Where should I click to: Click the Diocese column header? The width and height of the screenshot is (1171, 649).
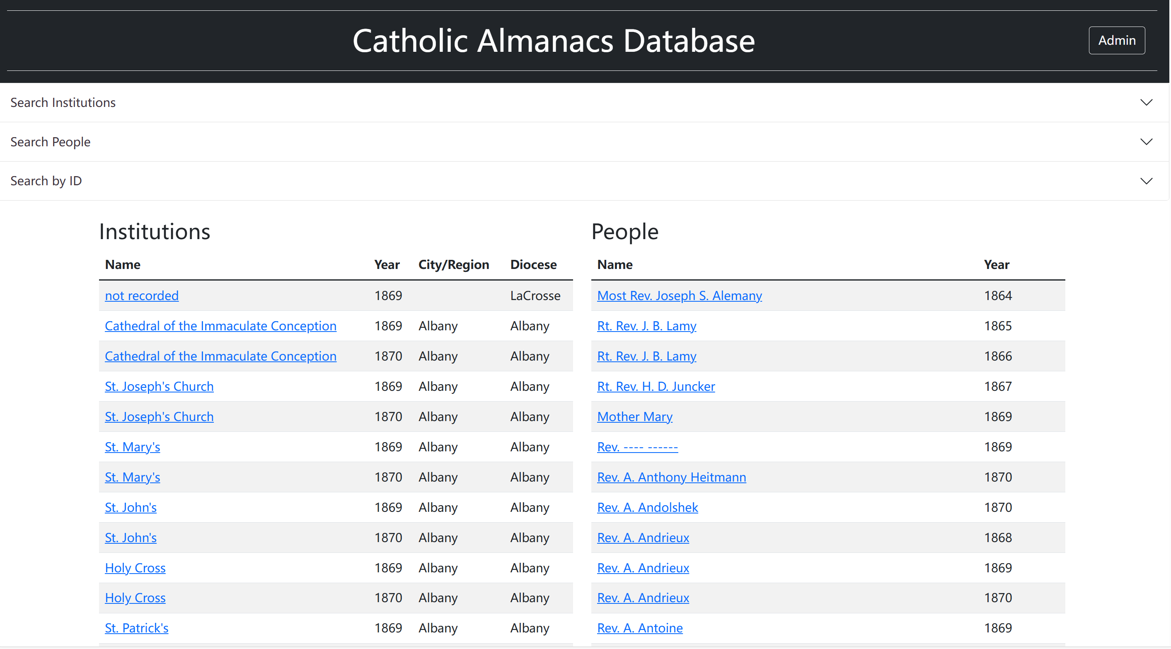point(533,265)
